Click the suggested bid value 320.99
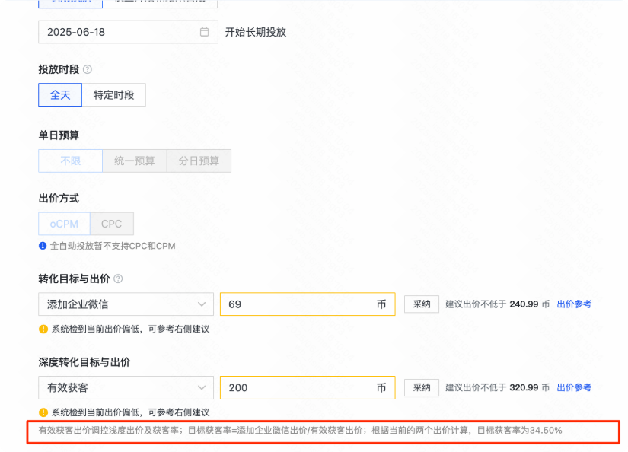The height and width of the screenshot is (452, 628). coord(524,387)
